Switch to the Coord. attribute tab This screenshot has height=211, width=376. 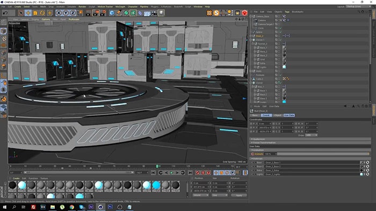click(x=266, y=115)
